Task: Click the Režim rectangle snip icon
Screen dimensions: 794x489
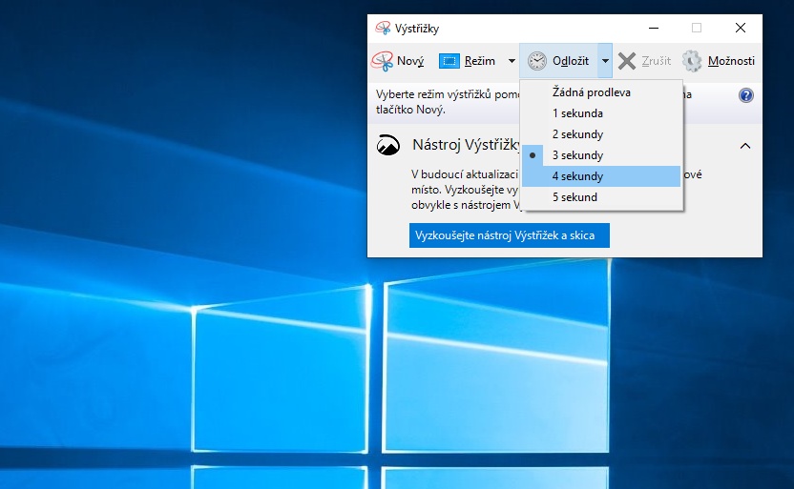Action: 449,61
